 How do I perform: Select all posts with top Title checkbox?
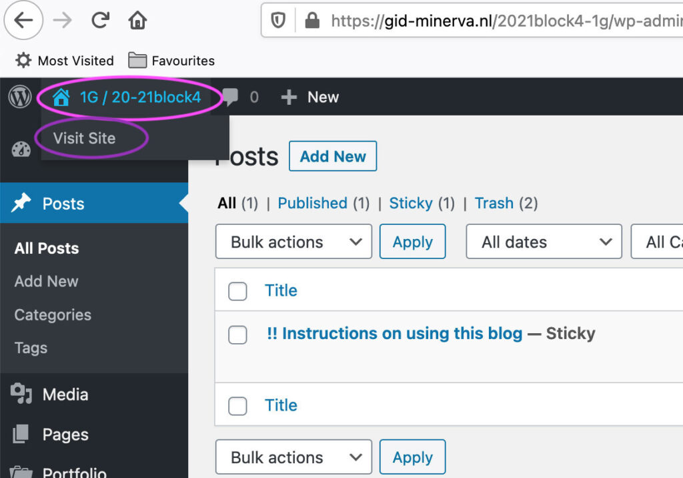[x=237, y=291]
